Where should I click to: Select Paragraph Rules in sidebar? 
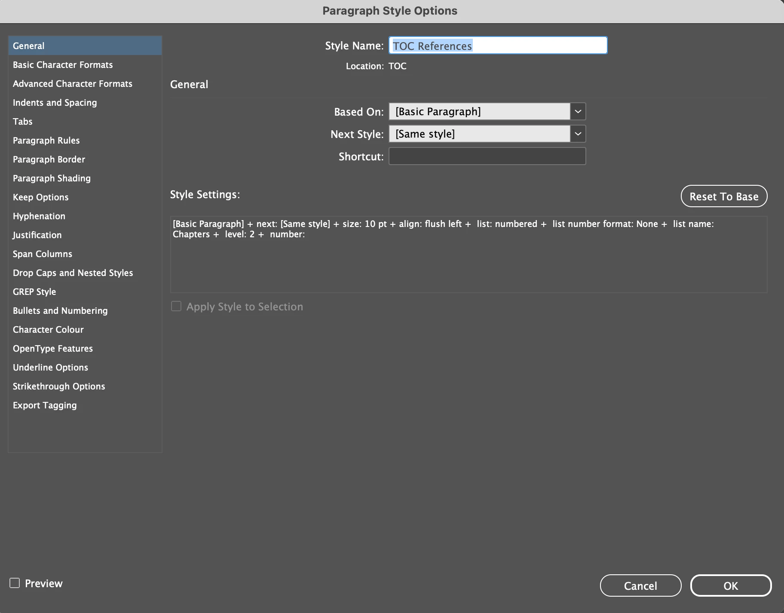[x=85, y=140]
